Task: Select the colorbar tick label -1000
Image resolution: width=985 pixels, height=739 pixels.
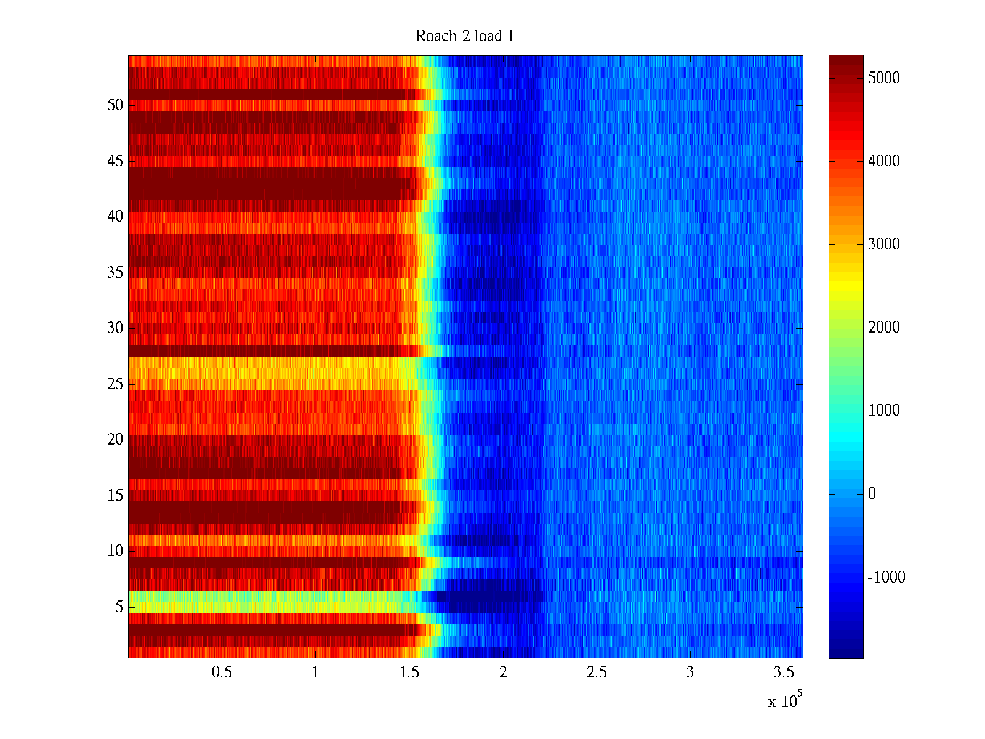Action: (886, 577)
